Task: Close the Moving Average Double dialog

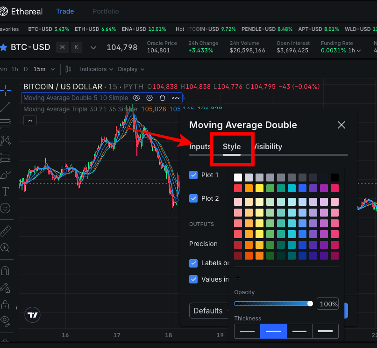Action: click(341, 125)
